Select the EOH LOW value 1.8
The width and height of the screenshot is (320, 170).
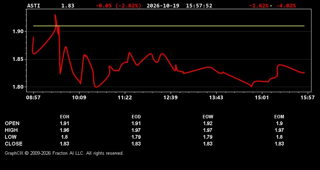pos(64,137)
